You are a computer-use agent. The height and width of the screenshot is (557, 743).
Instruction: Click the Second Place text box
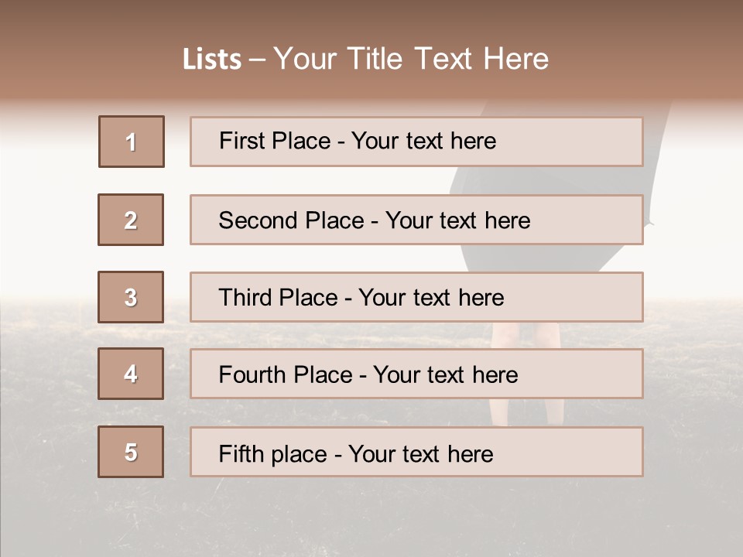(416, 220)
